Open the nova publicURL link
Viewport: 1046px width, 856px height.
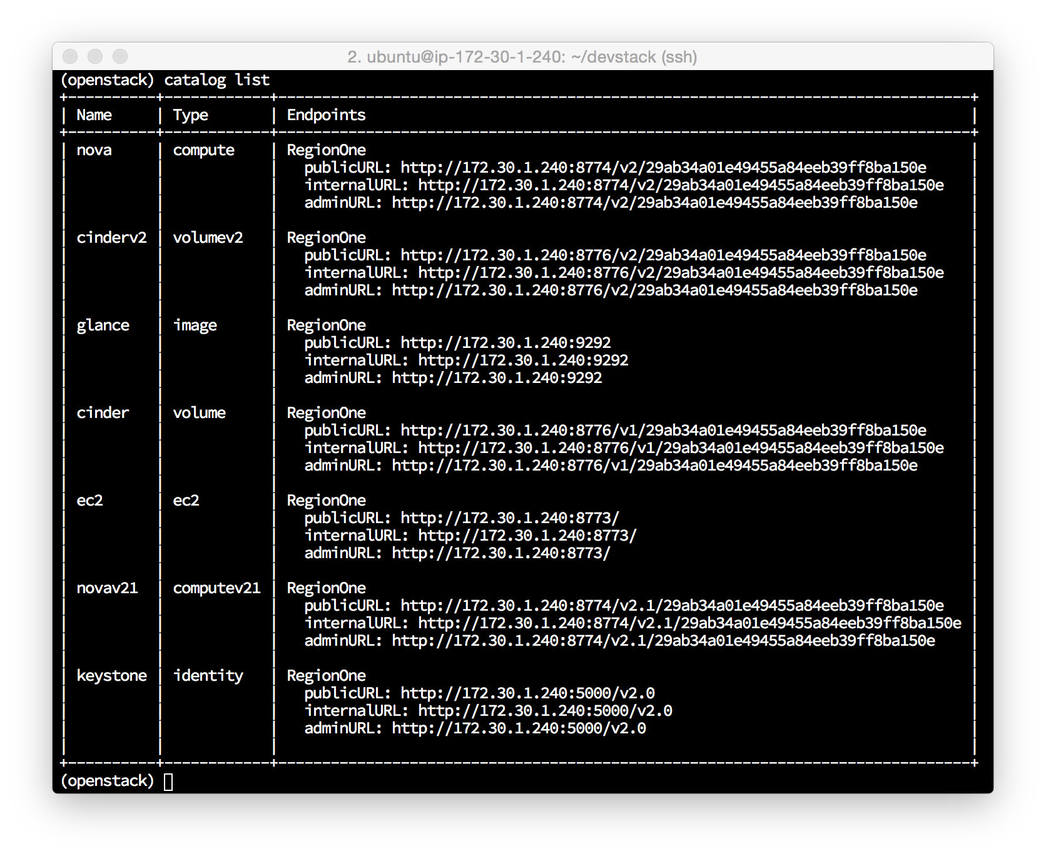pos(663,168)
